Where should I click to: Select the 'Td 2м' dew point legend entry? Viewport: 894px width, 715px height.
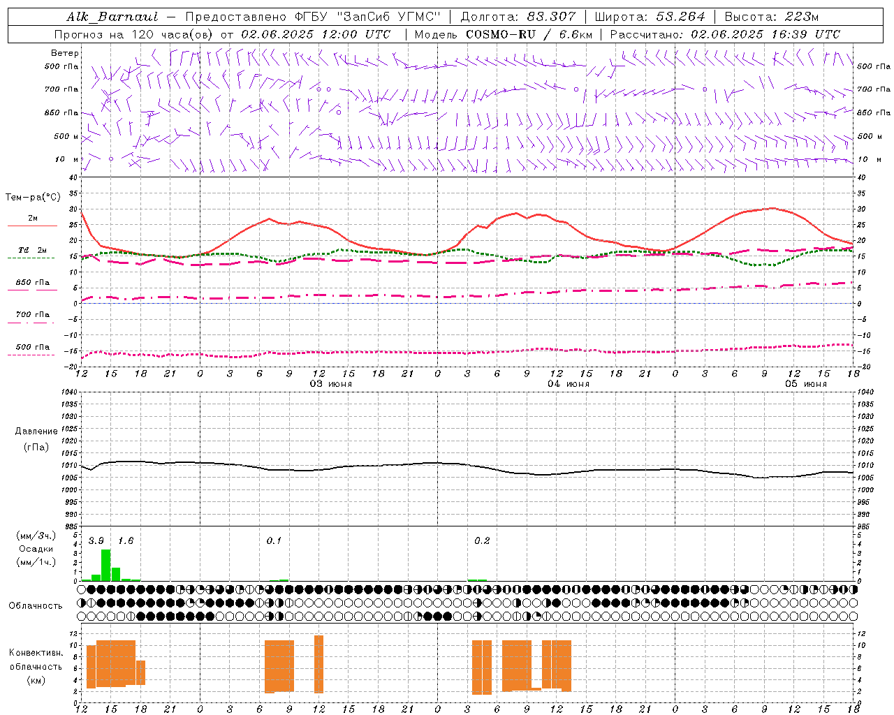33,250
